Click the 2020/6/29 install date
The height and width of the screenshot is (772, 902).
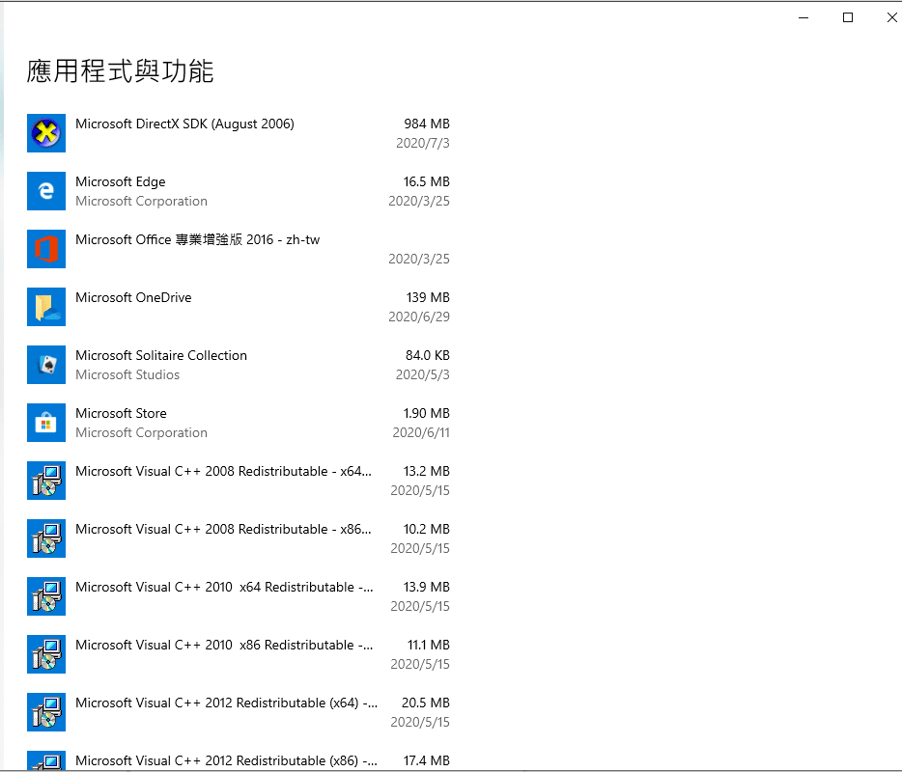click(x=419, y=317)
